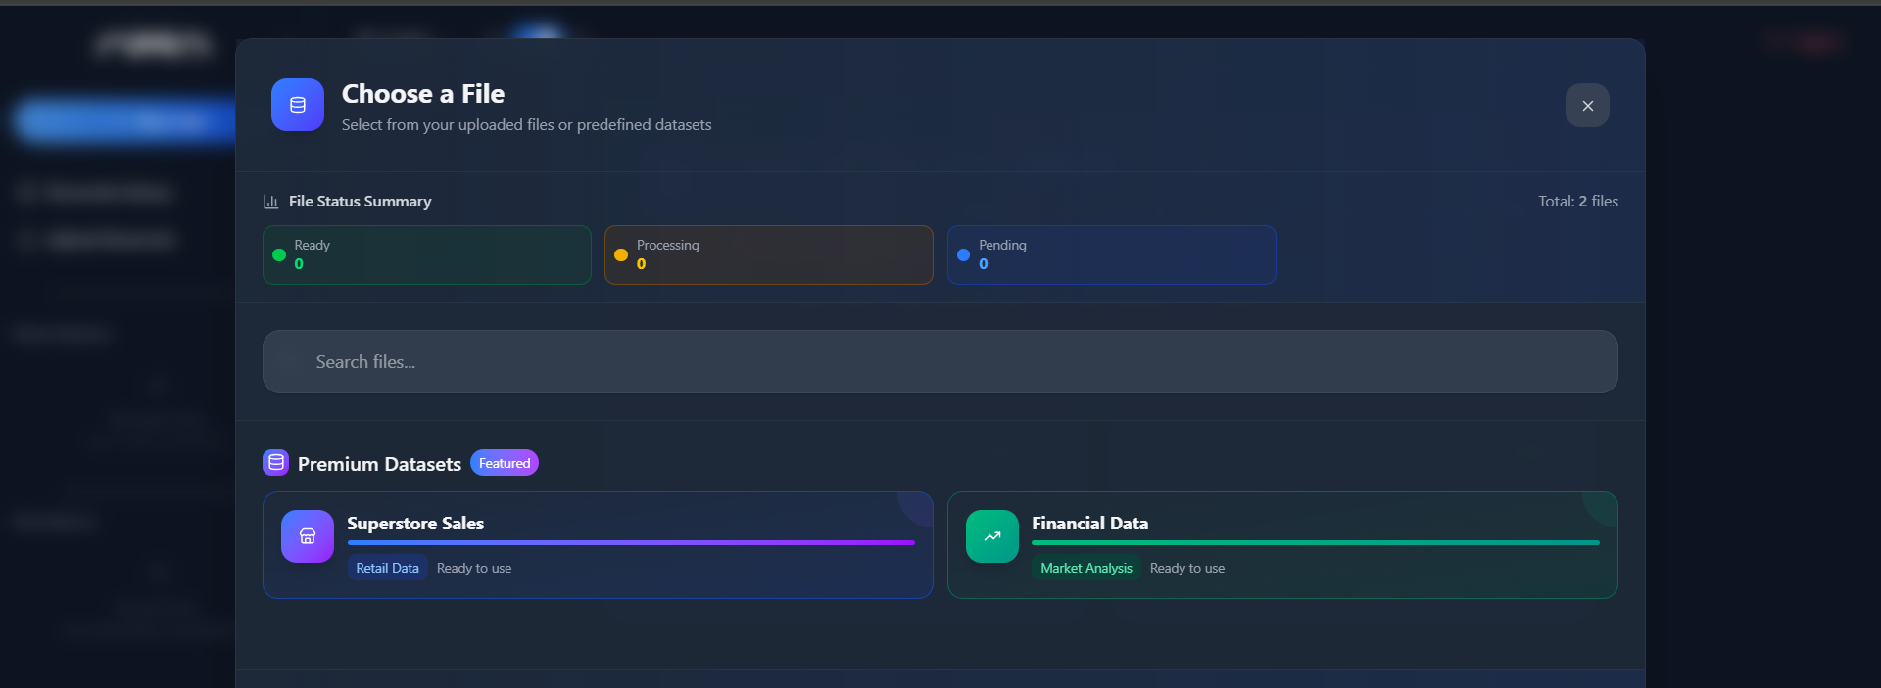Image resolution: width=1881 pixels, height=688 pixels.
Task: Click the Financial Data trend arrow icon
Action: 991,536
